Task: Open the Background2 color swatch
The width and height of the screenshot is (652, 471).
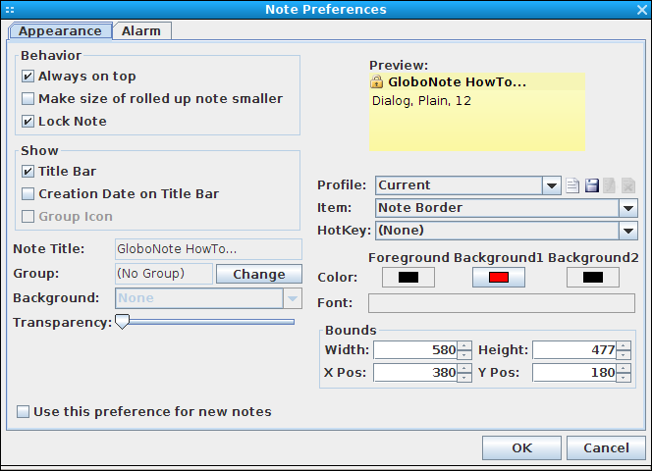Action: [x=592, y=278]
